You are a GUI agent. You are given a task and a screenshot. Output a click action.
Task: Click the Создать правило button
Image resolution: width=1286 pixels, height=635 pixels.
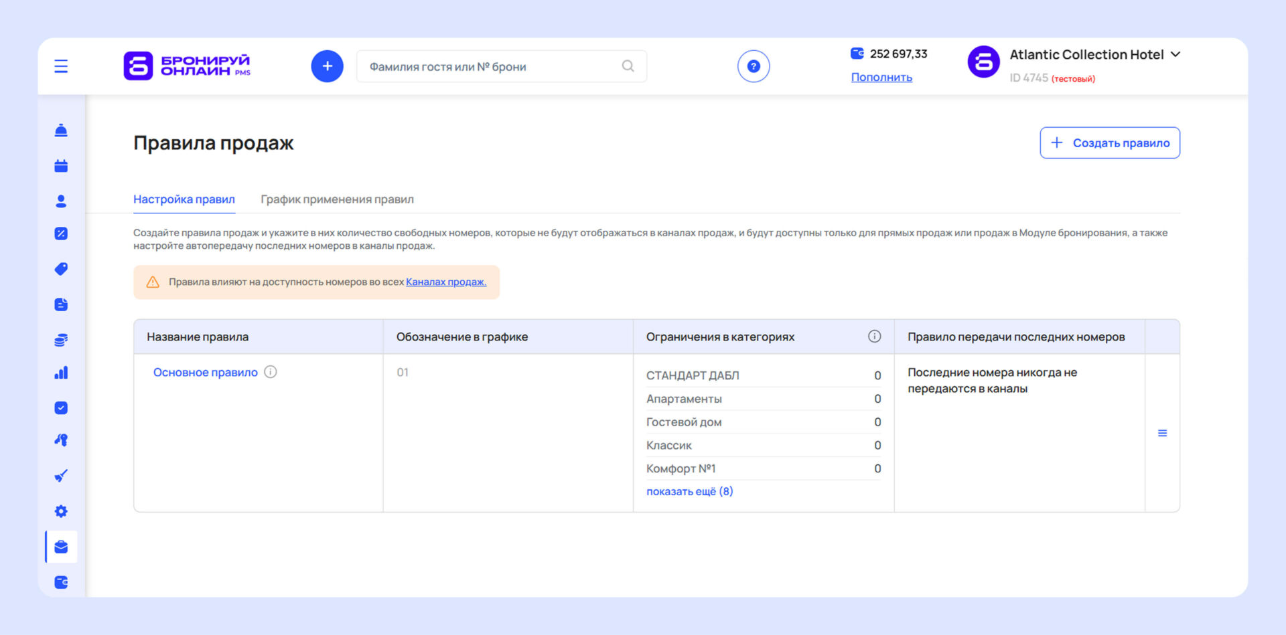(x=1110, y=143)
